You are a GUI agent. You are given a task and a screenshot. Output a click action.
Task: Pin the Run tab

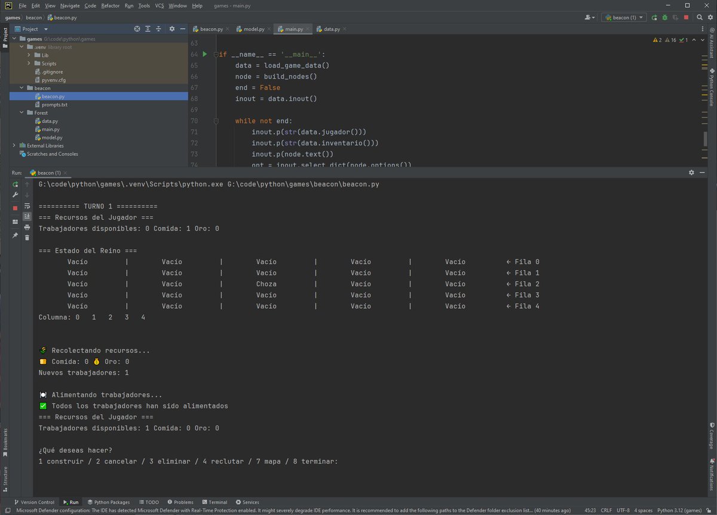pos(15,235)
